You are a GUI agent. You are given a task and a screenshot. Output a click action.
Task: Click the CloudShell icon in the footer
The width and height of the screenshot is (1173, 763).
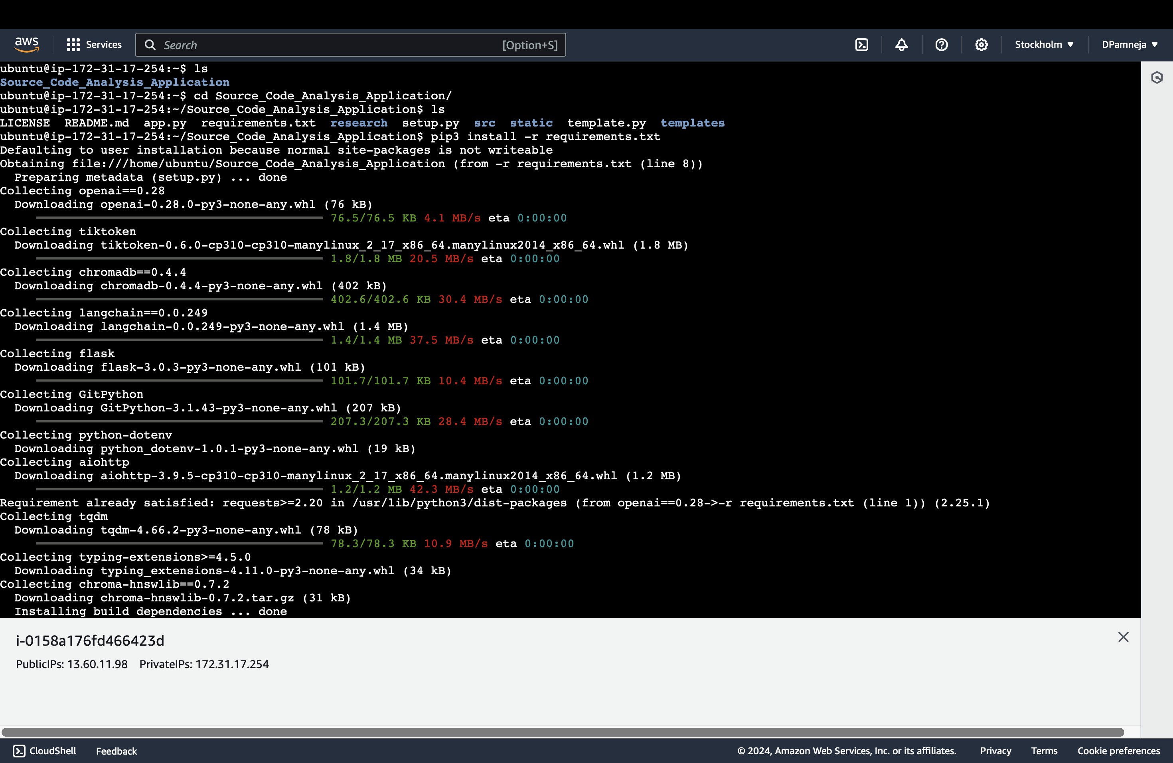click(19, 751)
